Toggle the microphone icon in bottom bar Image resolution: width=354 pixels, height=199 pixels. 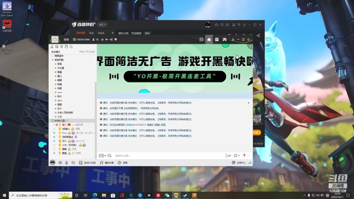67,163
